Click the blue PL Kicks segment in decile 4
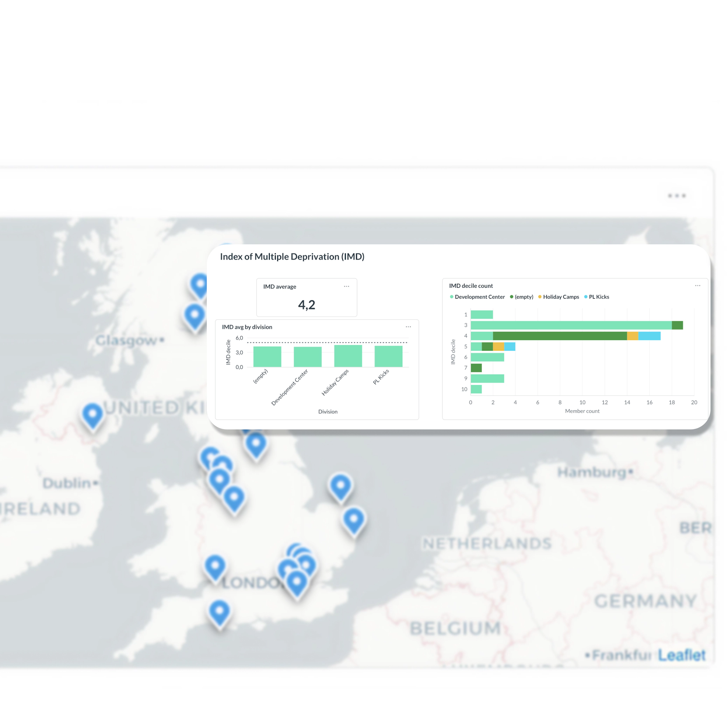Screen dimensions: 728x728 (649, 336)
